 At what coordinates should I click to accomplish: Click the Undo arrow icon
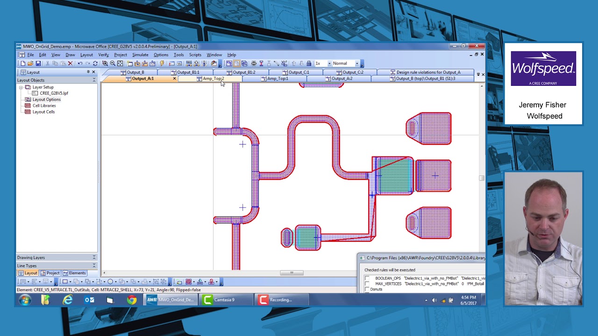(x=80, y=63)
